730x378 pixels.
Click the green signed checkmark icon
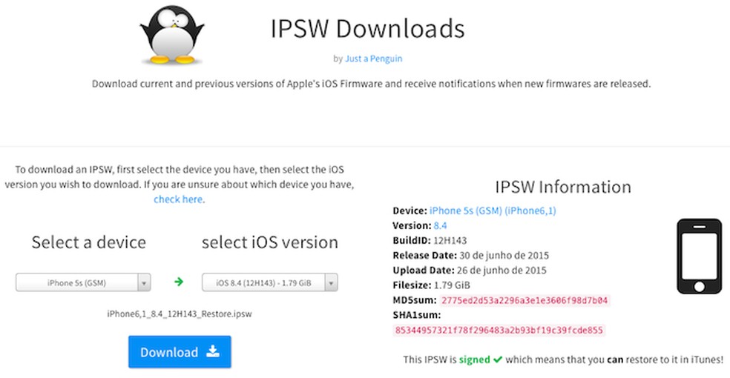point(498,359)
